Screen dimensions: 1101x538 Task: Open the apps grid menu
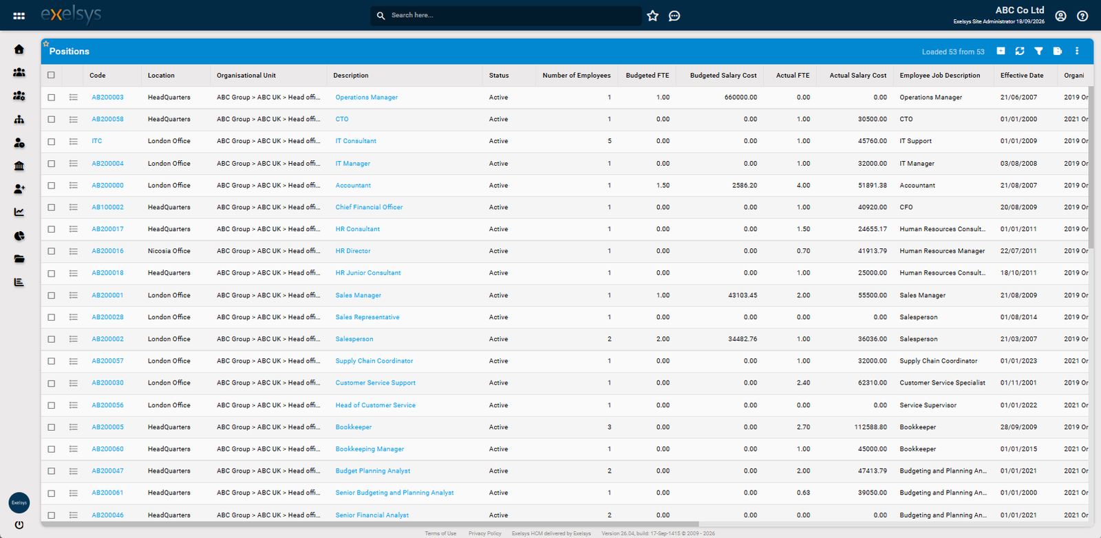19,16
